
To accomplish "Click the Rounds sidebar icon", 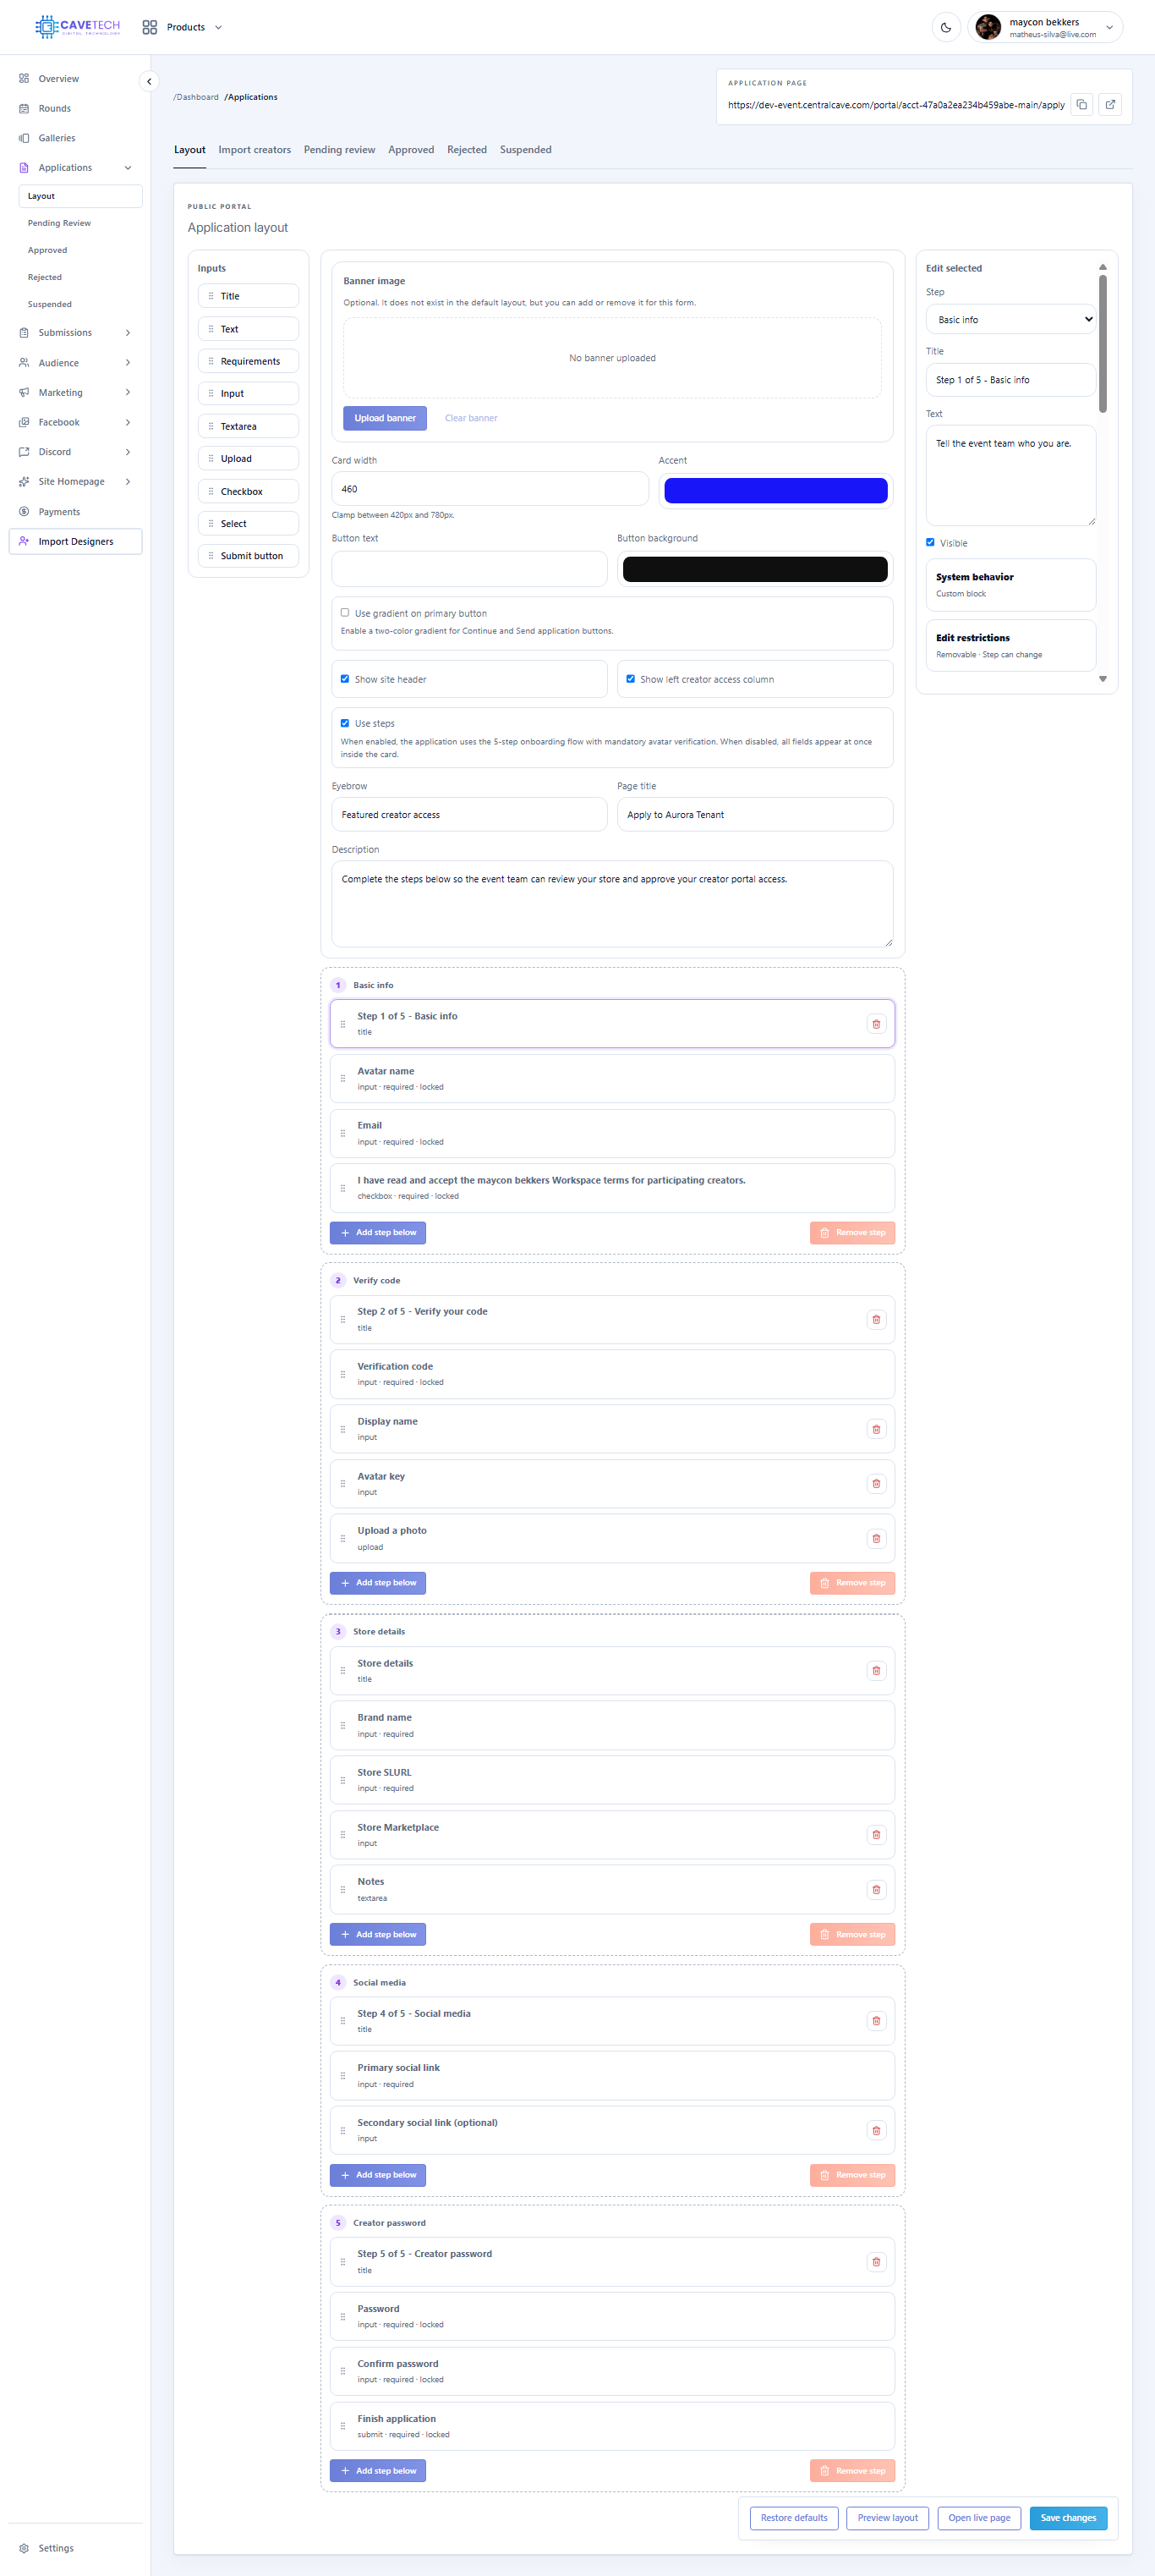I will click(24, 108).
